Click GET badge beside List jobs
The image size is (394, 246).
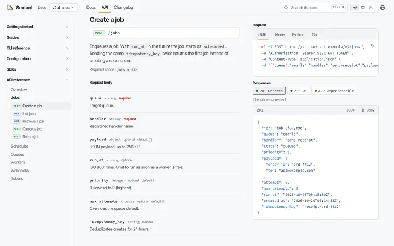(16, 114)
